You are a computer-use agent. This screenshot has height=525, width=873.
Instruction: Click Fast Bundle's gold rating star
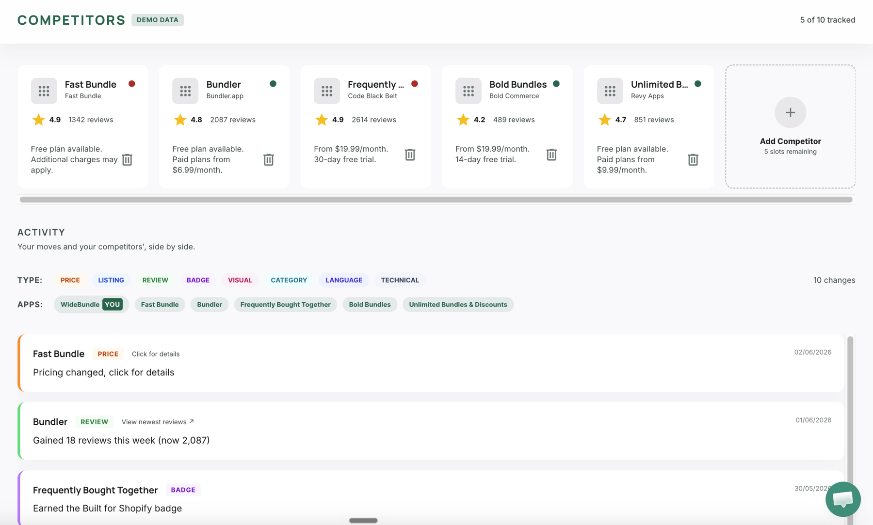point(38,120)
